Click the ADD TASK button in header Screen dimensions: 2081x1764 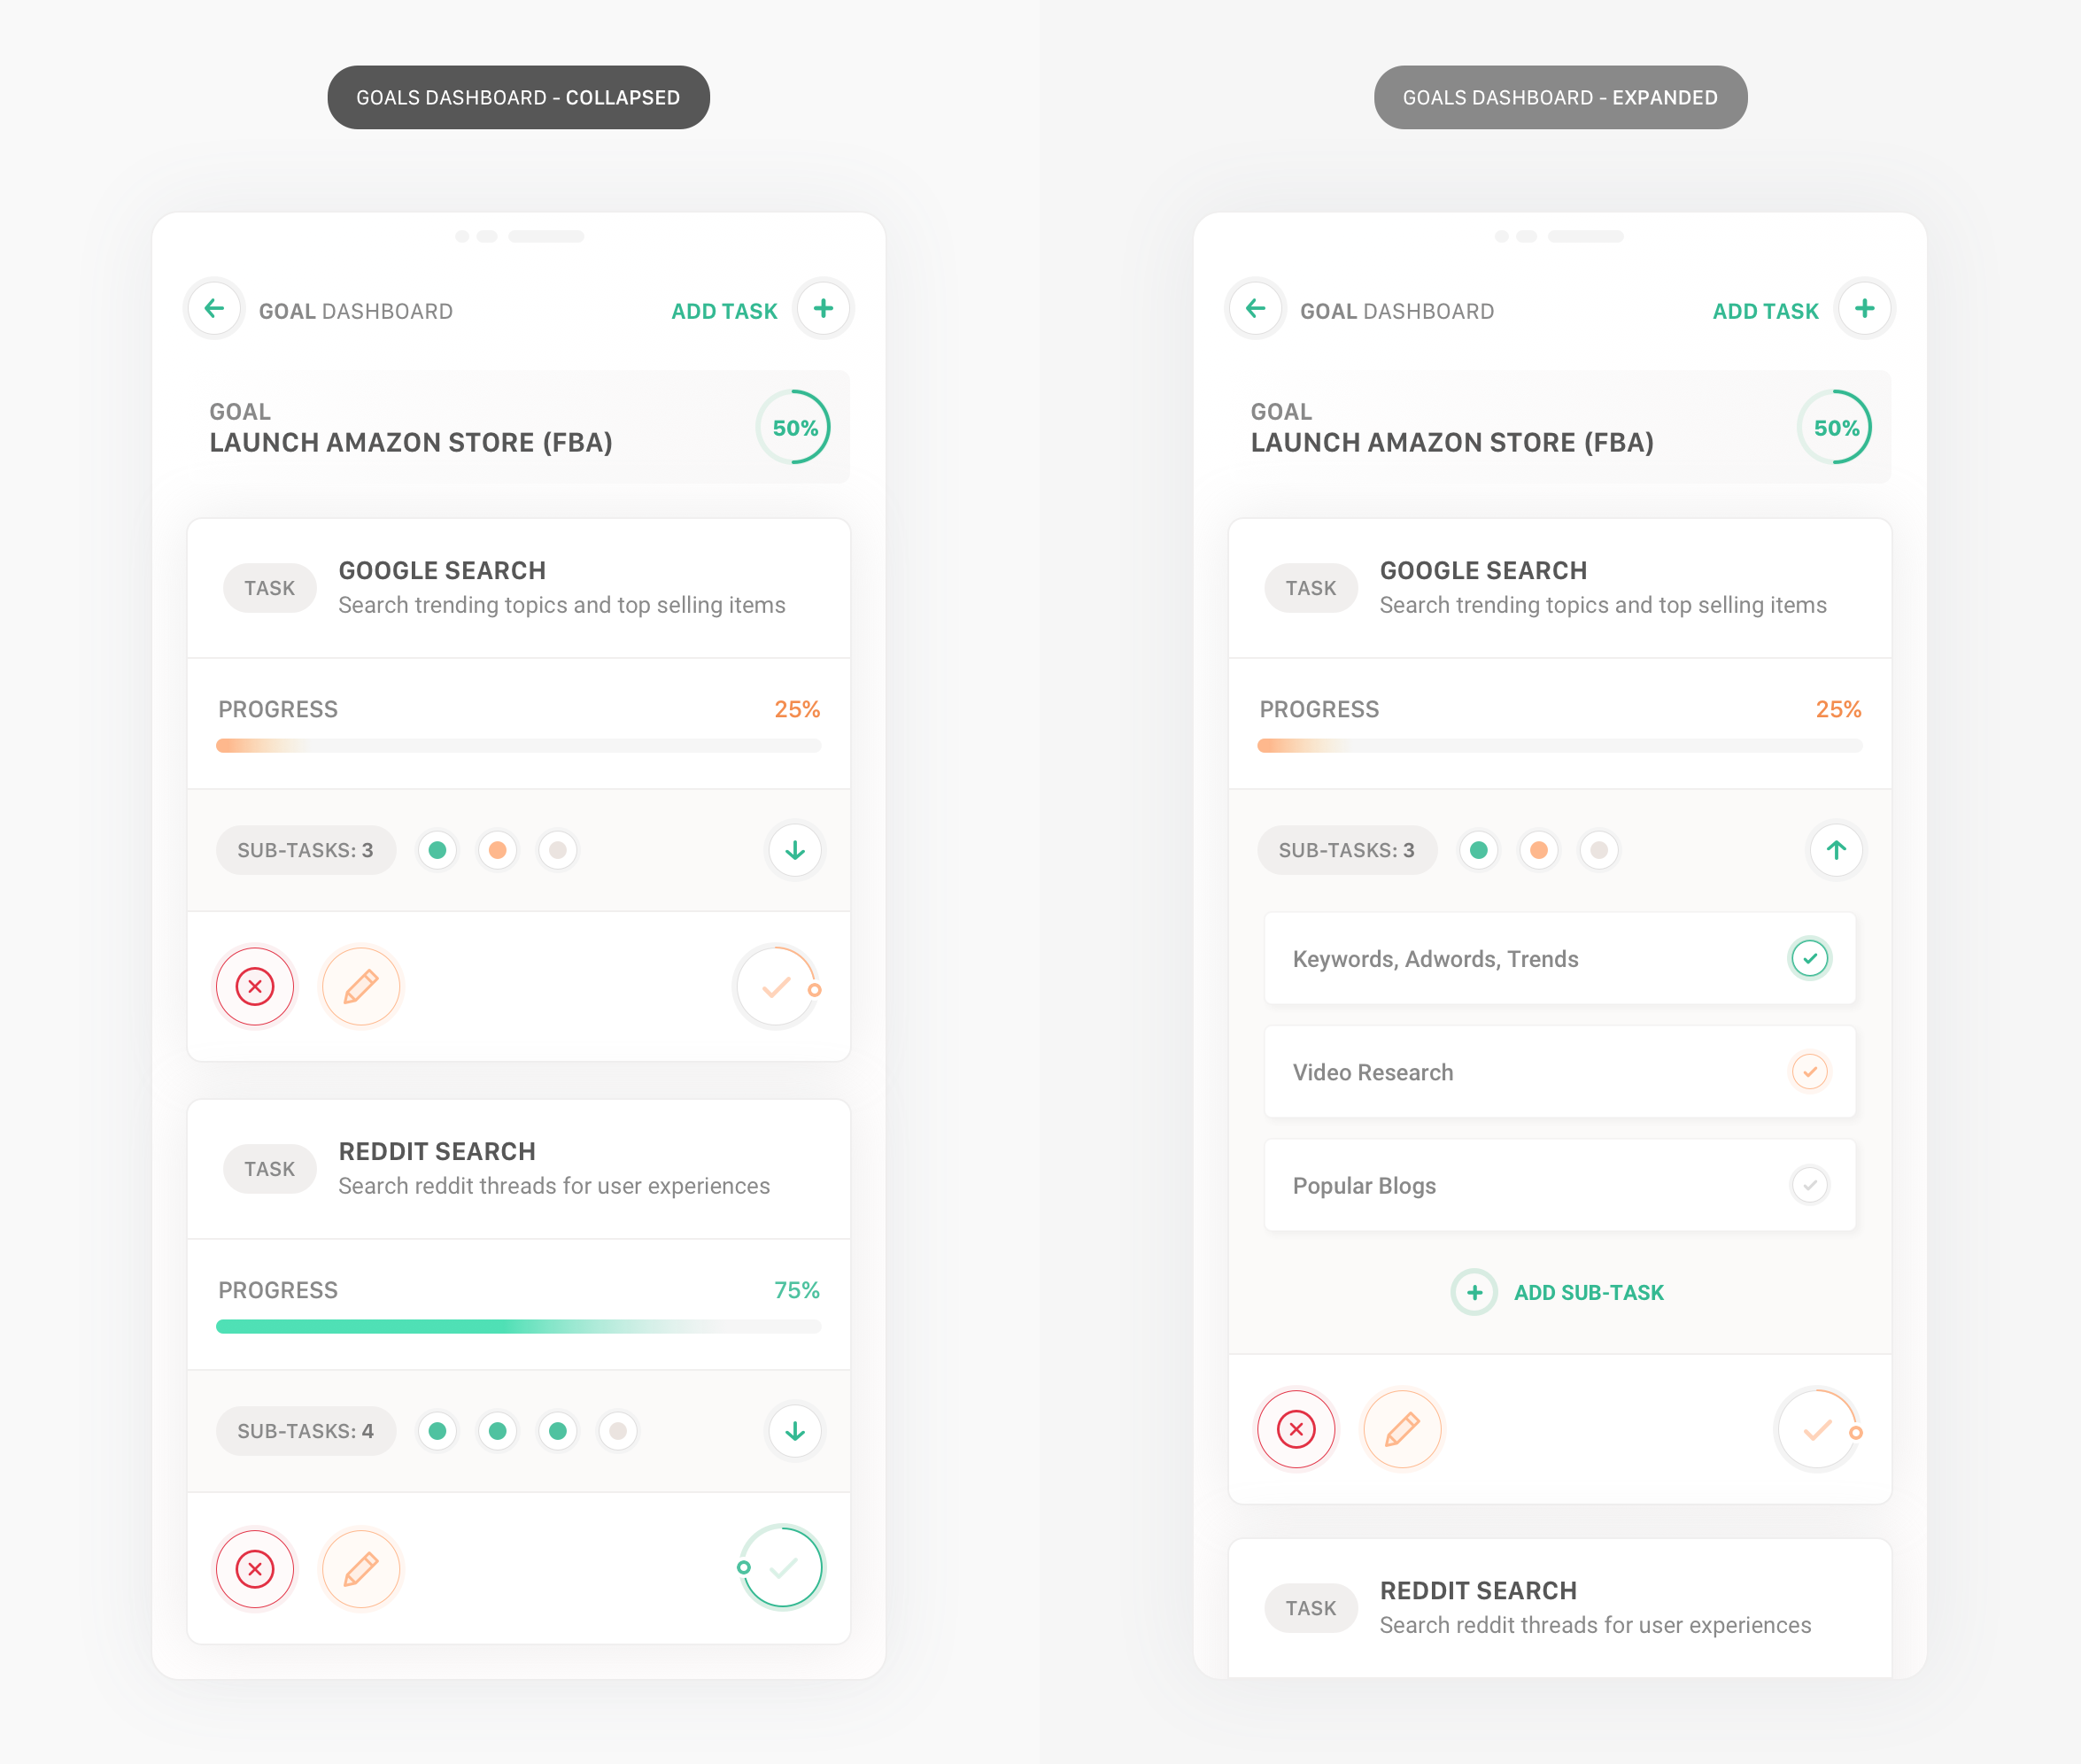[x=723, y=310]
